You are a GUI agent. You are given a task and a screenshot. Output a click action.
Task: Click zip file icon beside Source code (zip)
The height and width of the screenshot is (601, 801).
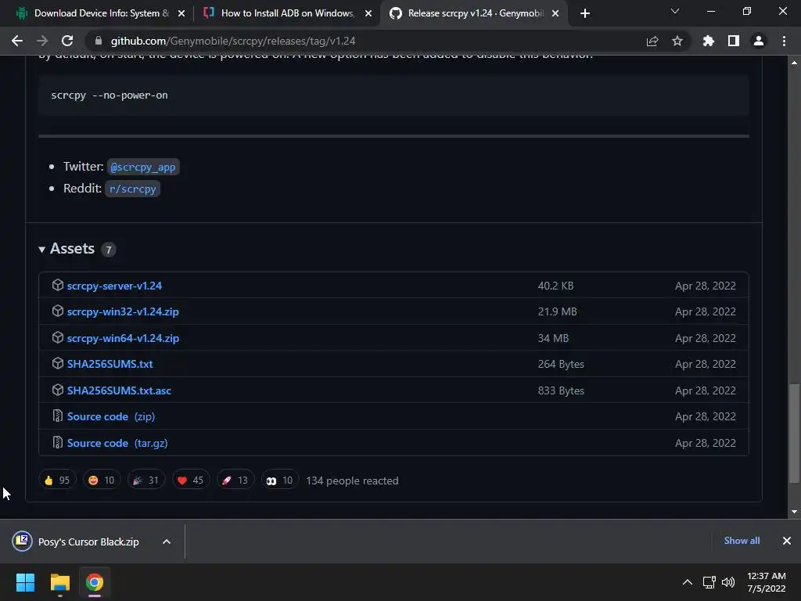58,416
